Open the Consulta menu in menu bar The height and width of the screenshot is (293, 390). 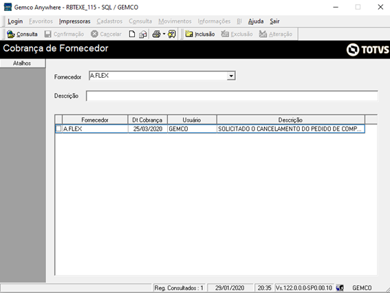coord(140,21)
